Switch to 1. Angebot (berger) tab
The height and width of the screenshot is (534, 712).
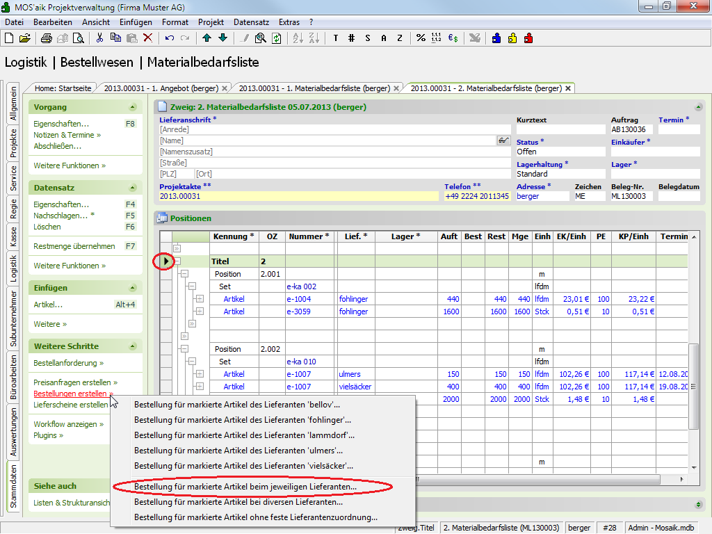[161, 88]
